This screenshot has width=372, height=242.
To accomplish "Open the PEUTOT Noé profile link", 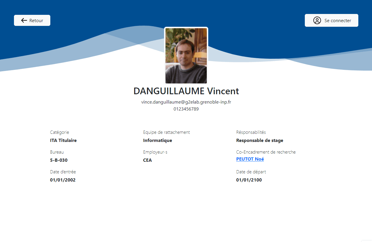I will (x=250, y=159).
